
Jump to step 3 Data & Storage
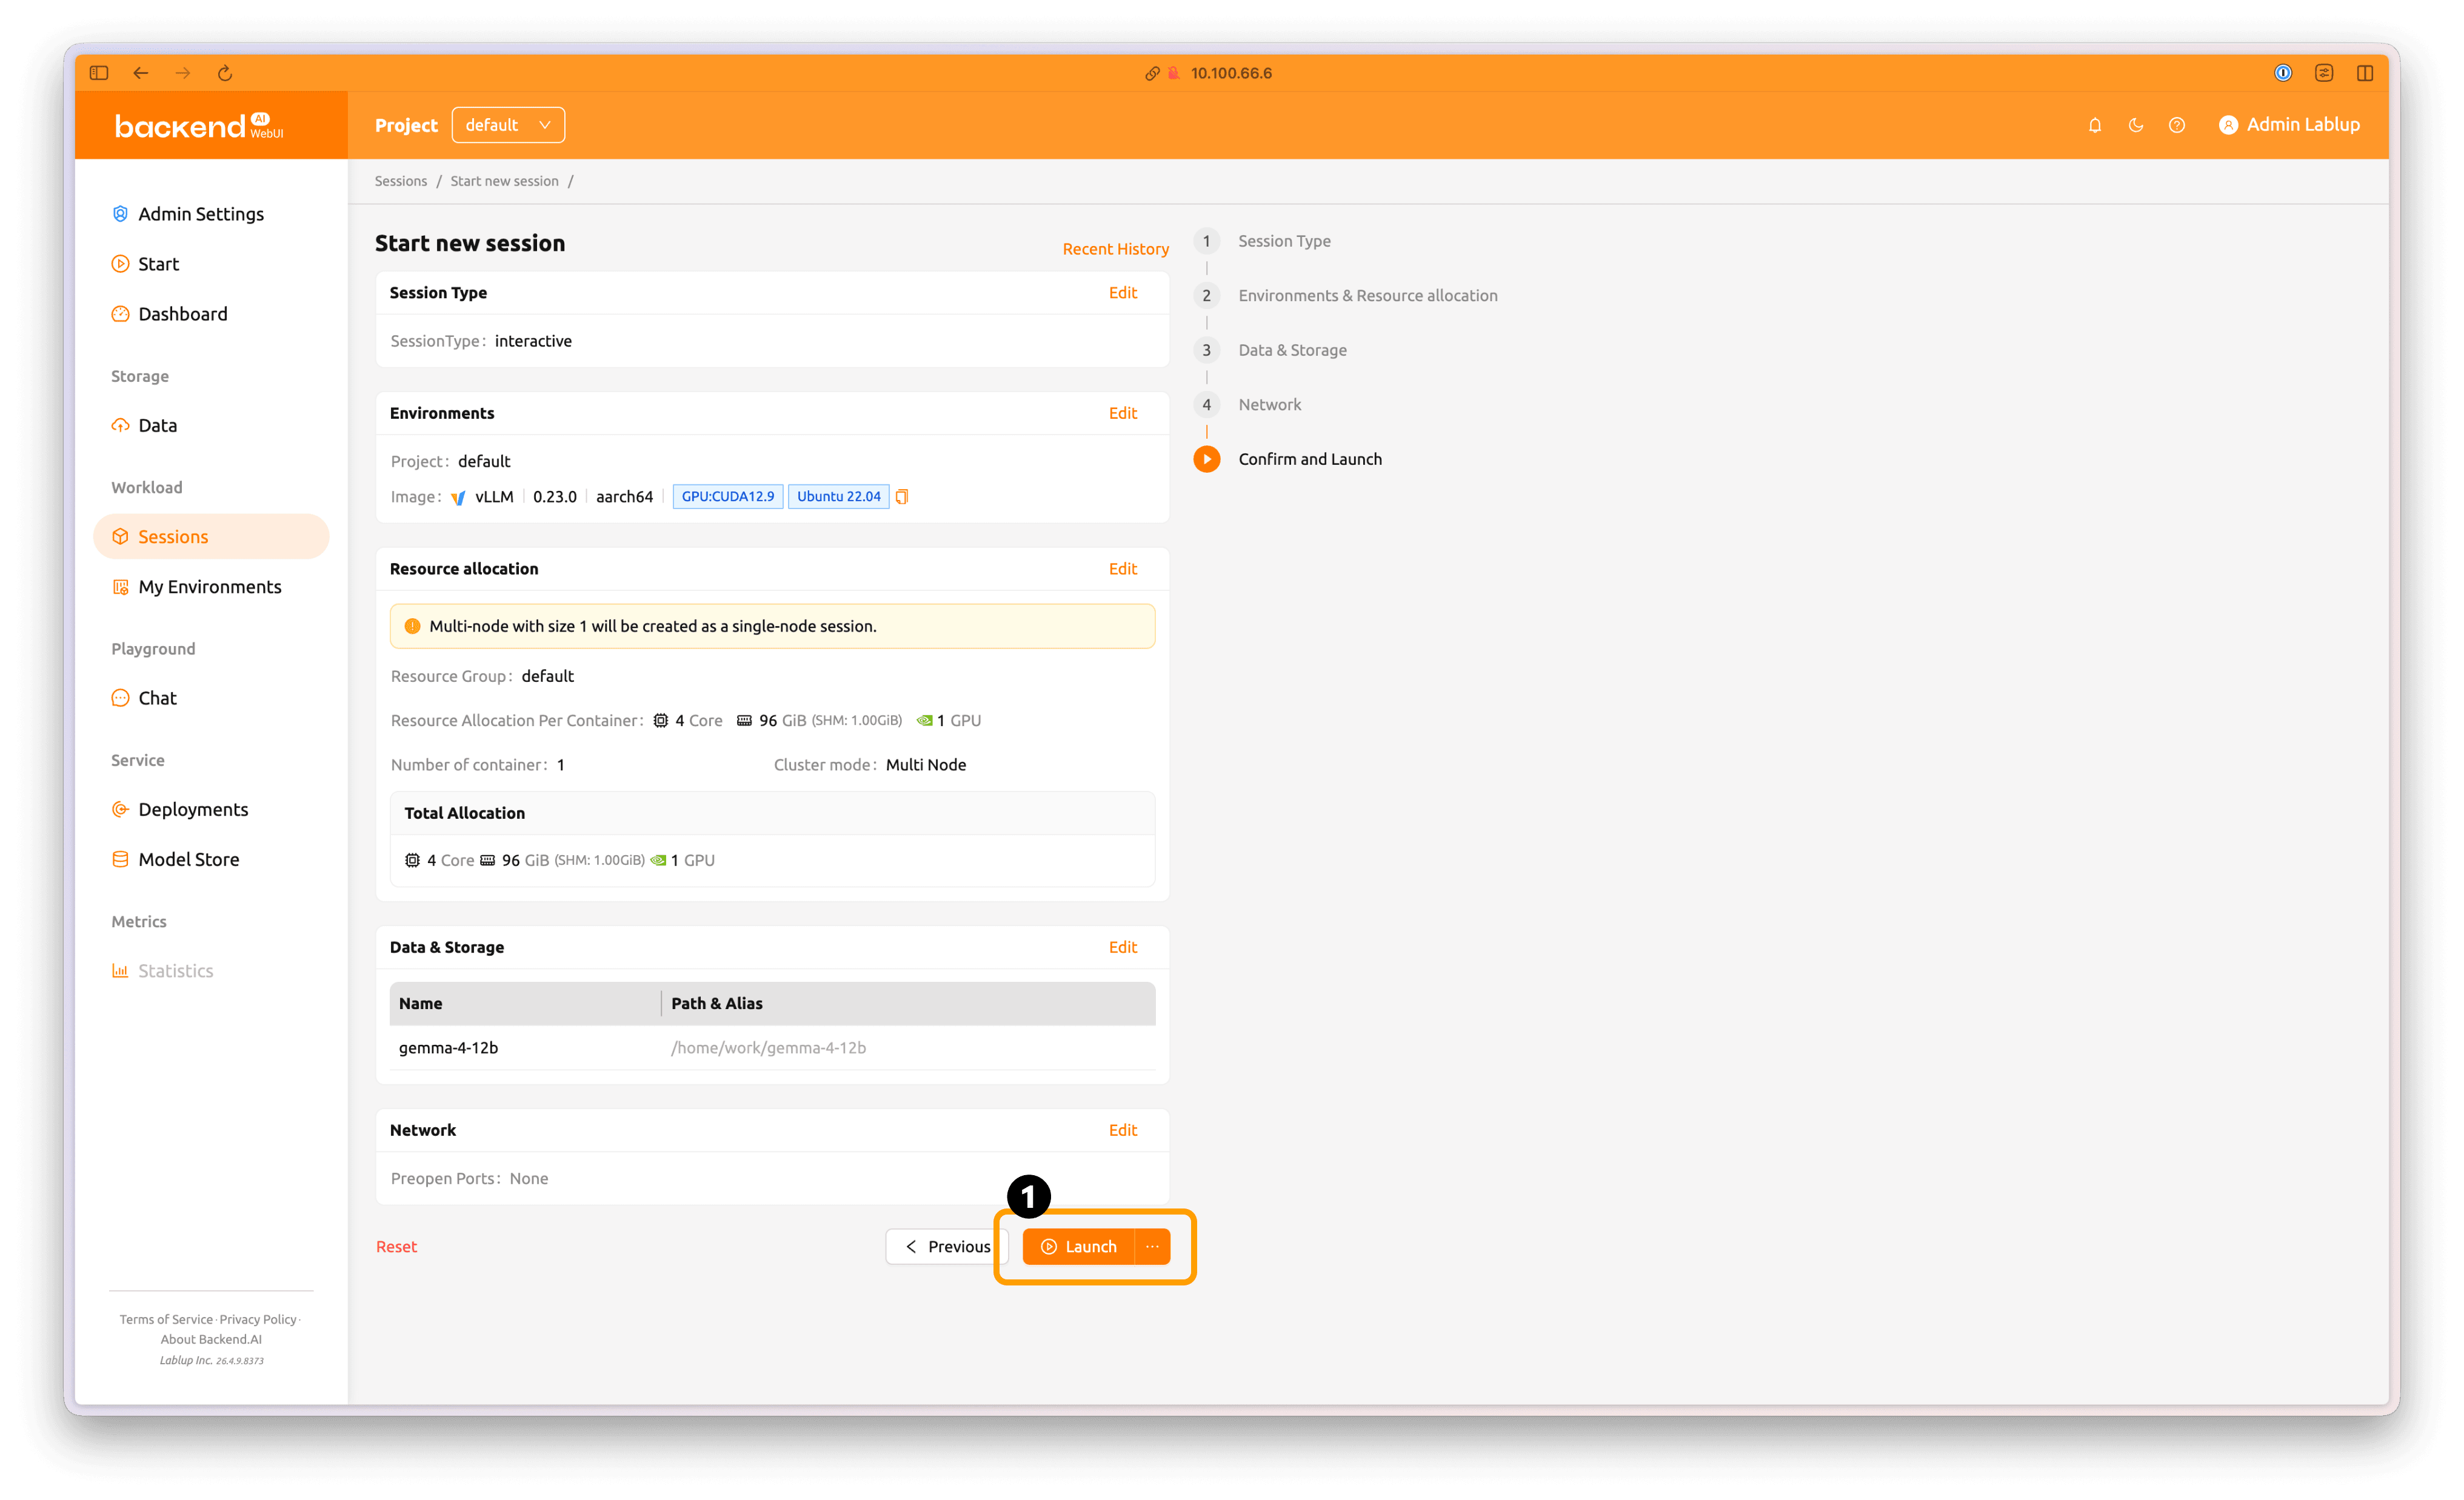1271,350
